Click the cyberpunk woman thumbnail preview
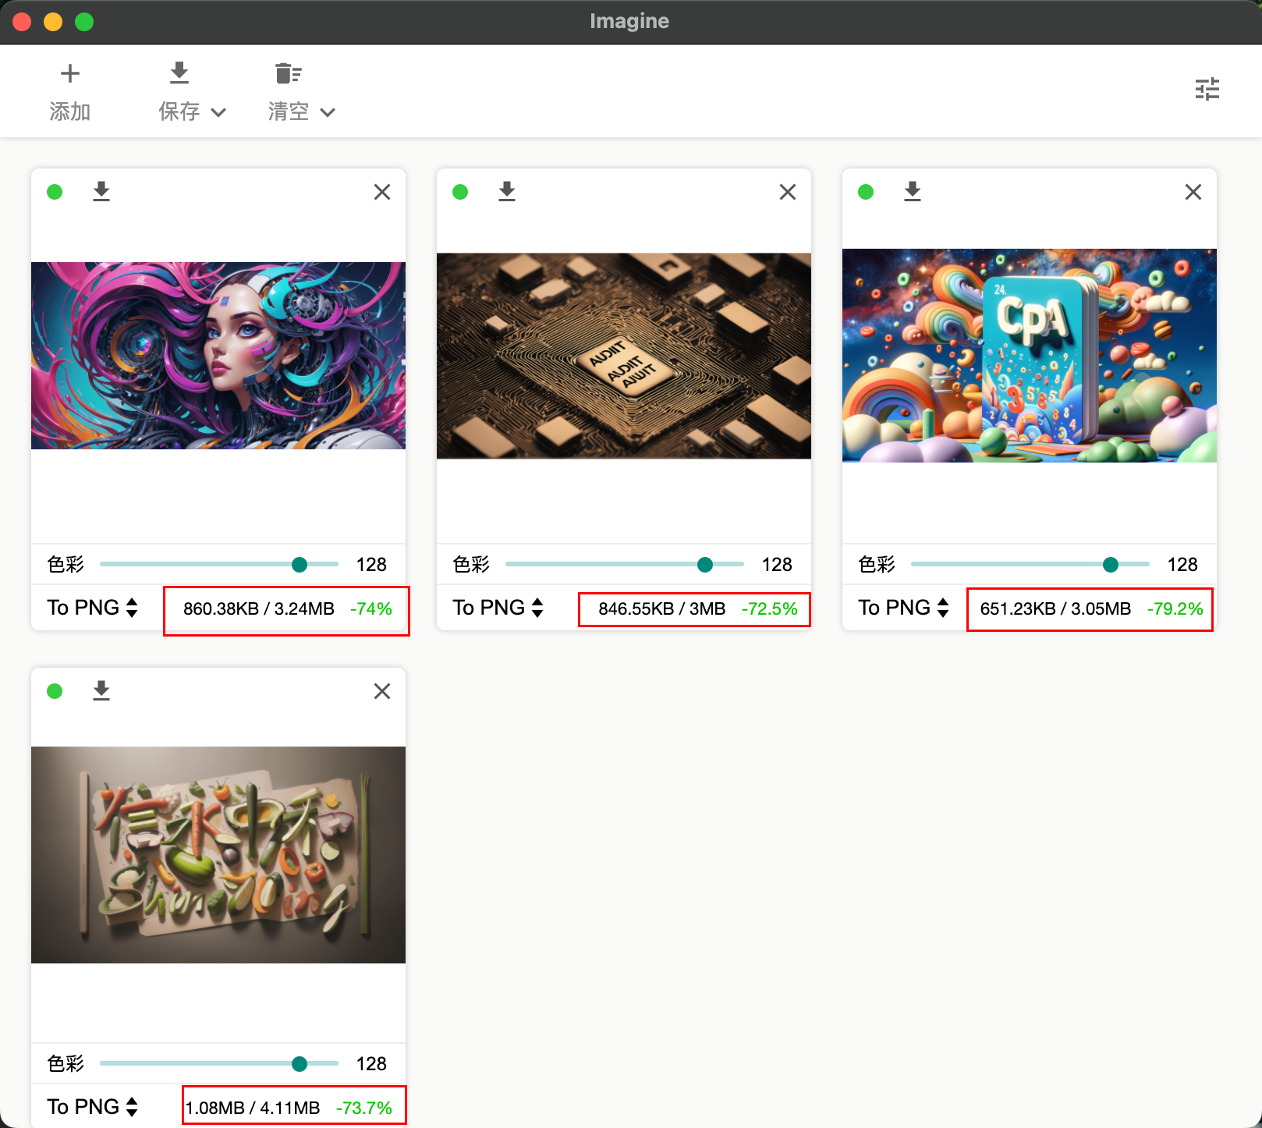Viewport: 1262px width, 1128px height. tap(218, 356)
